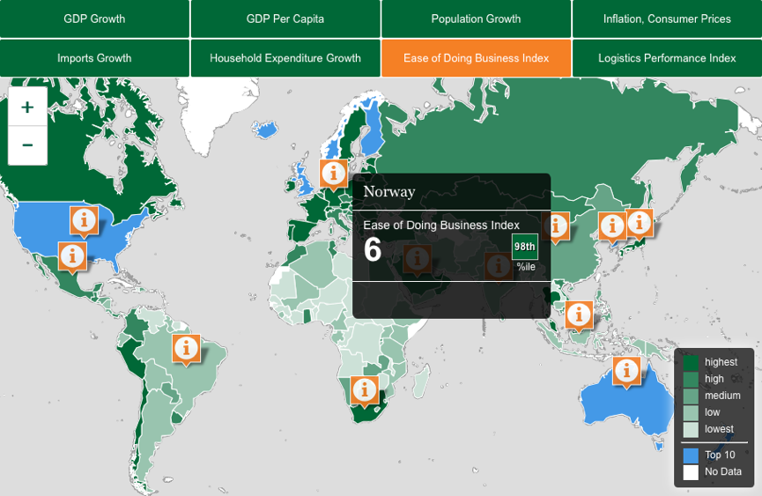Select the GDP Per Capita tab
Screen dimensions: 762x496
[x=285, y=19]
